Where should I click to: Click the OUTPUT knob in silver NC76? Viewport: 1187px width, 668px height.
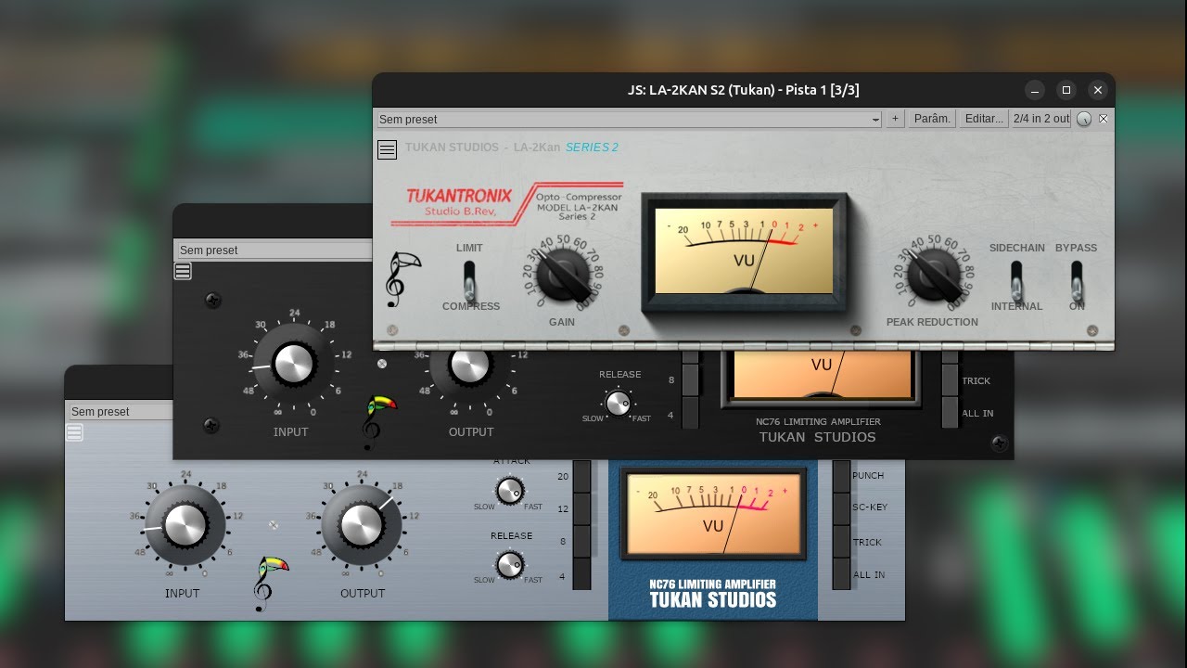(x=362, y=525)
